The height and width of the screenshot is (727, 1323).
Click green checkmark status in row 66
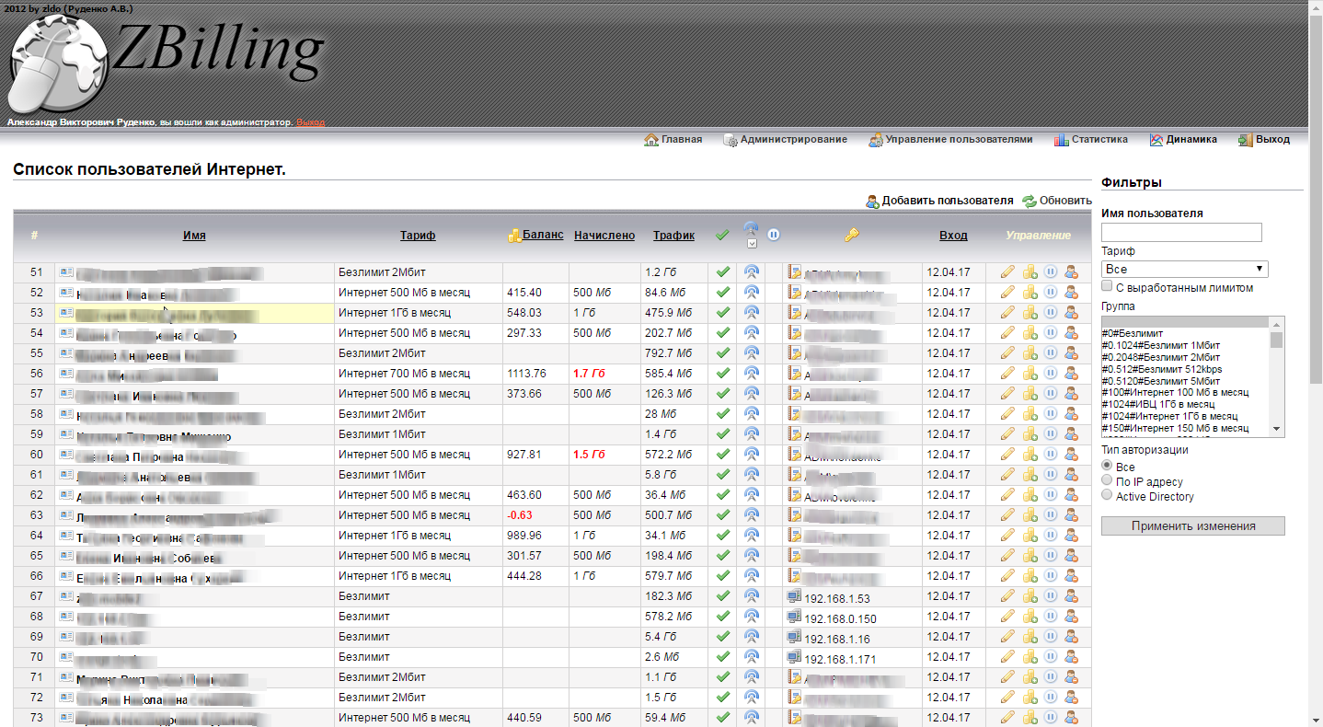click(x=723, y=576)
